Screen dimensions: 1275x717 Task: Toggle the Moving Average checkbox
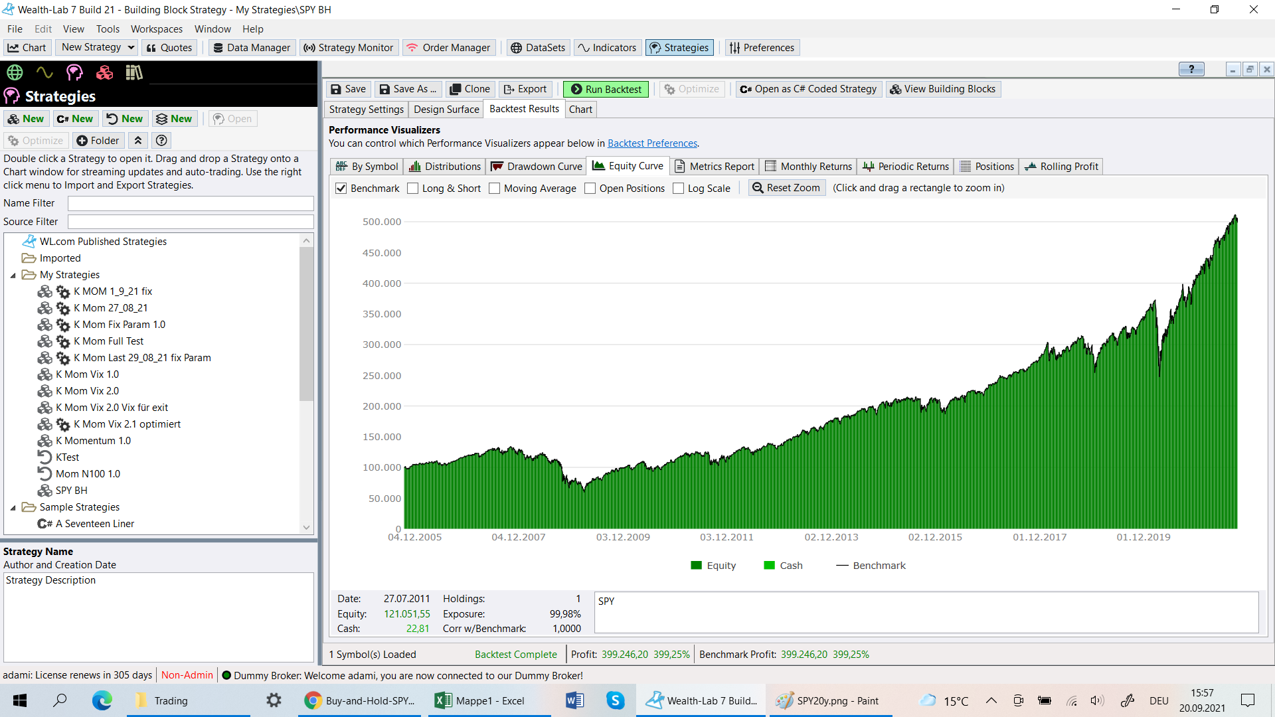tap(494, 189)
